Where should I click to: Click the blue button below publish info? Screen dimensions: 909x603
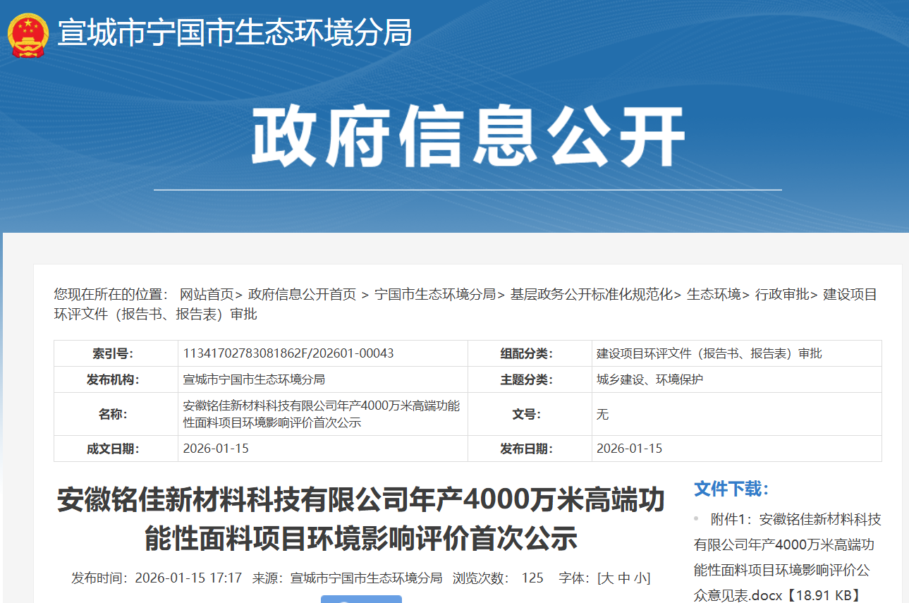coord(361,599)
